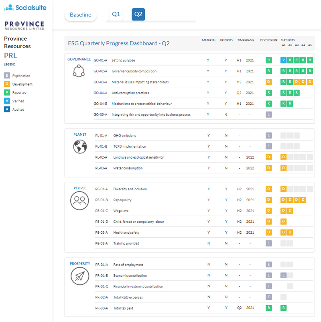Click the Reported legend R badge
Image resolution: width=321 pixels, height=322 pixels.
[7, 92]
